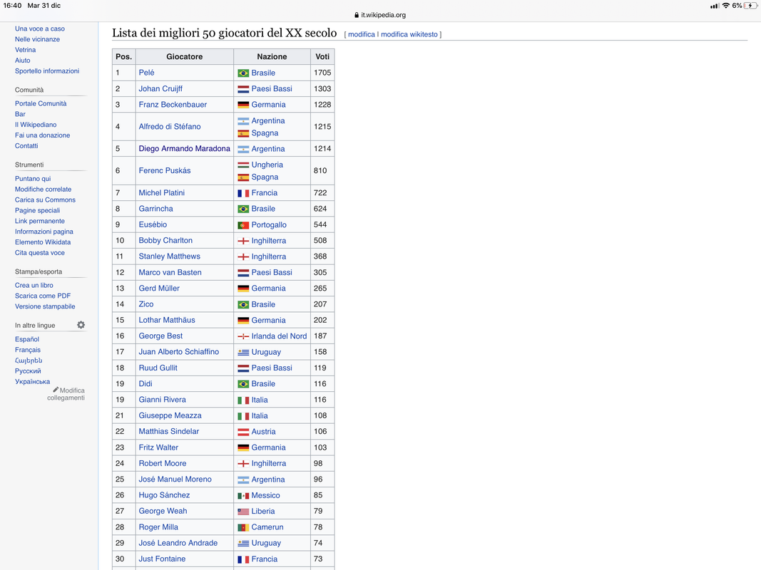Viewport: 761px width, 570px height.
Task: Click Argentina flag in Maradona row
Action: 243,150
